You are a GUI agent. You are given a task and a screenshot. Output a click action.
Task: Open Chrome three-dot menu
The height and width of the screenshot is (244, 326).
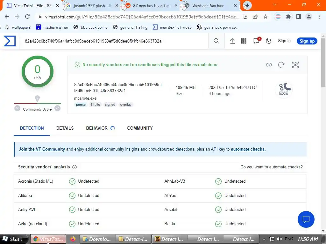pyautogui.click(x=319, y=17)
